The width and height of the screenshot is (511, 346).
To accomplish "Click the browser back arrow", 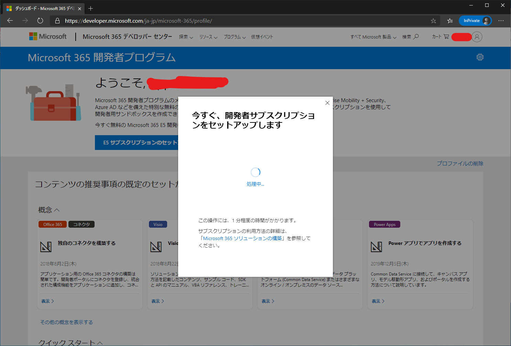I will (10, 21).
